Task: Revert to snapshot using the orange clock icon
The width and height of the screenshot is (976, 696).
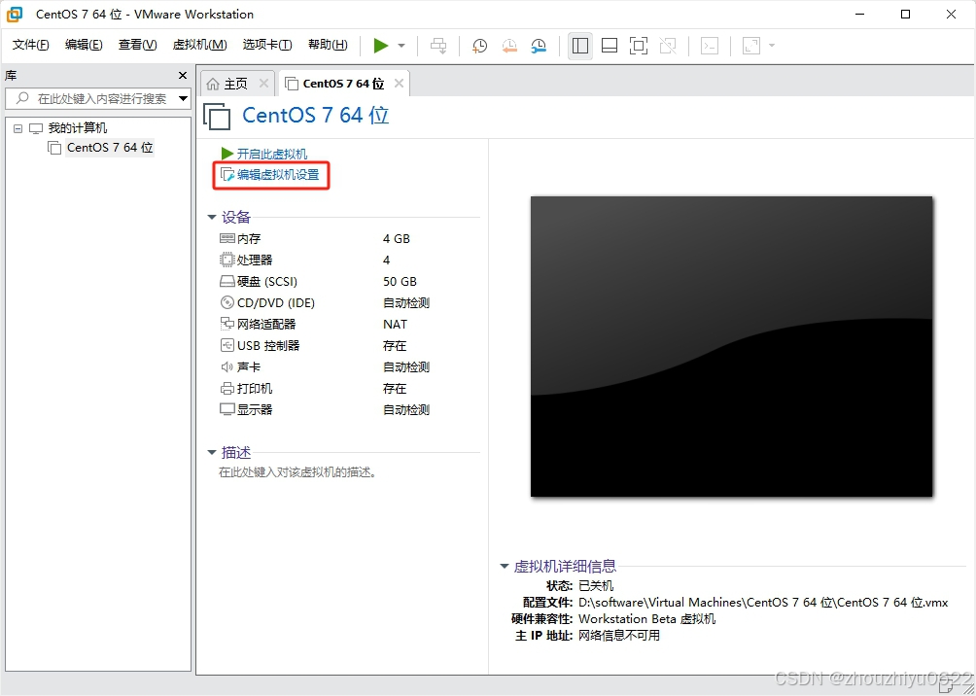Action: point(509,46)
